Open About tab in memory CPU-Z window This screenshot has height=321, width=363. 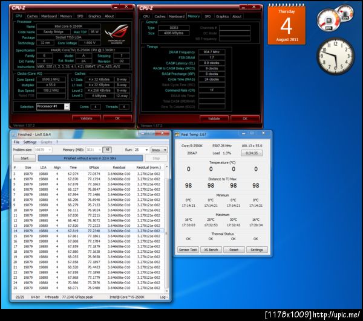(237, 16)
